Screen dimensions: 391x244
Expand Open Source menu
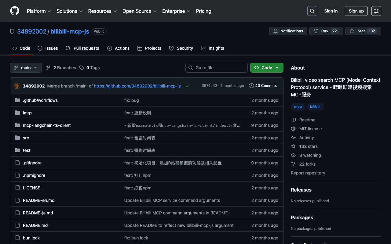(x=139, y=11)
